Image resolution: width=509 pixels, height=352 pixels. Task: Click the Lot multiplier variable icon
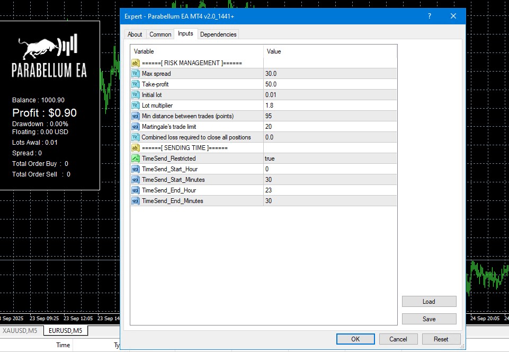coord(136,105)
